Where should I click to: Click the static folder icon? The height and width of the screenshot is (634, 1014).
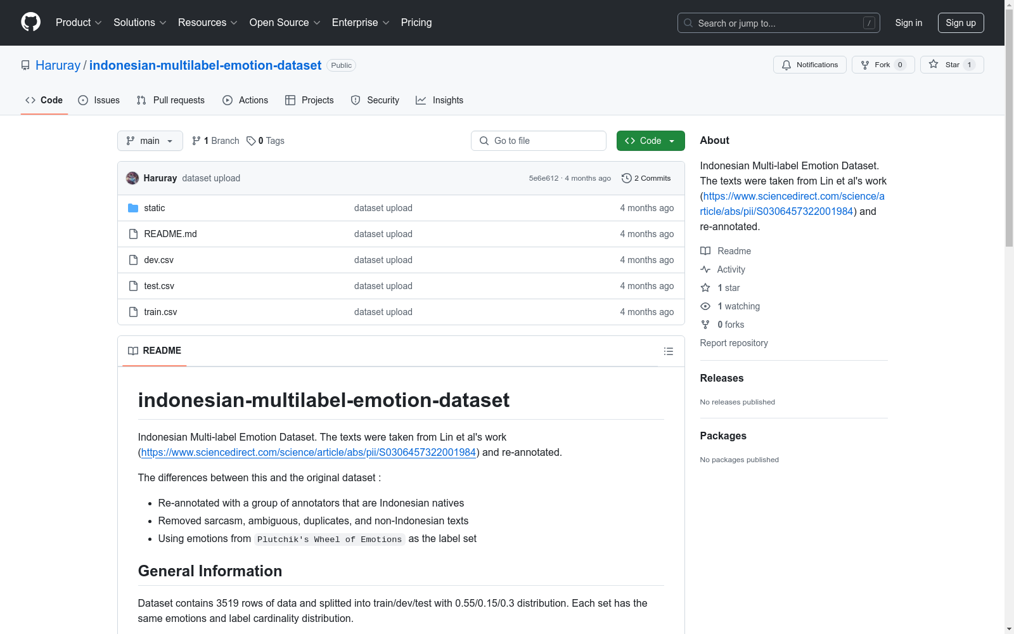point(133,208)
